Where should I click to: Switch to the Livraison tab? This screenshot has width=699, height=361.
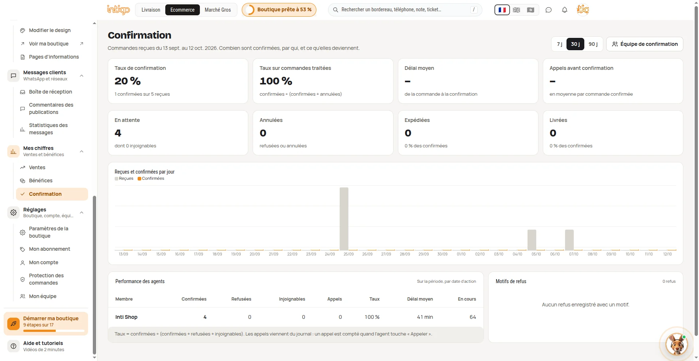pyautogui.click(x=151, y=10)
